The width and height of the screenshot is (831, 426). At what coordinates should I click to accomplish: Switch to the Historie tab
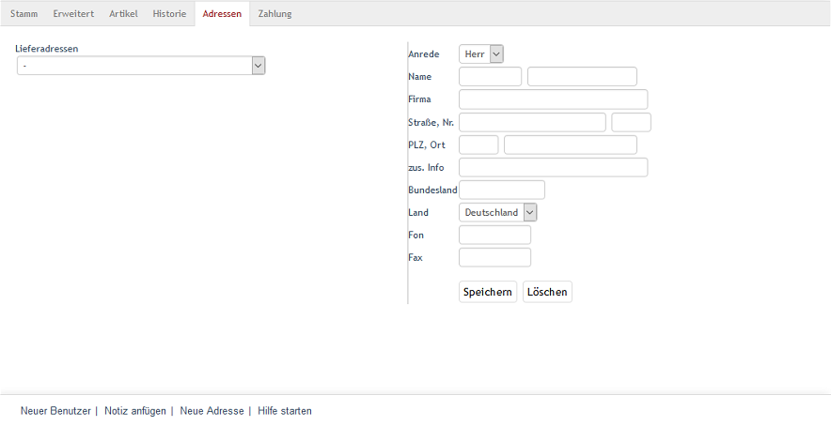point(170,14)
